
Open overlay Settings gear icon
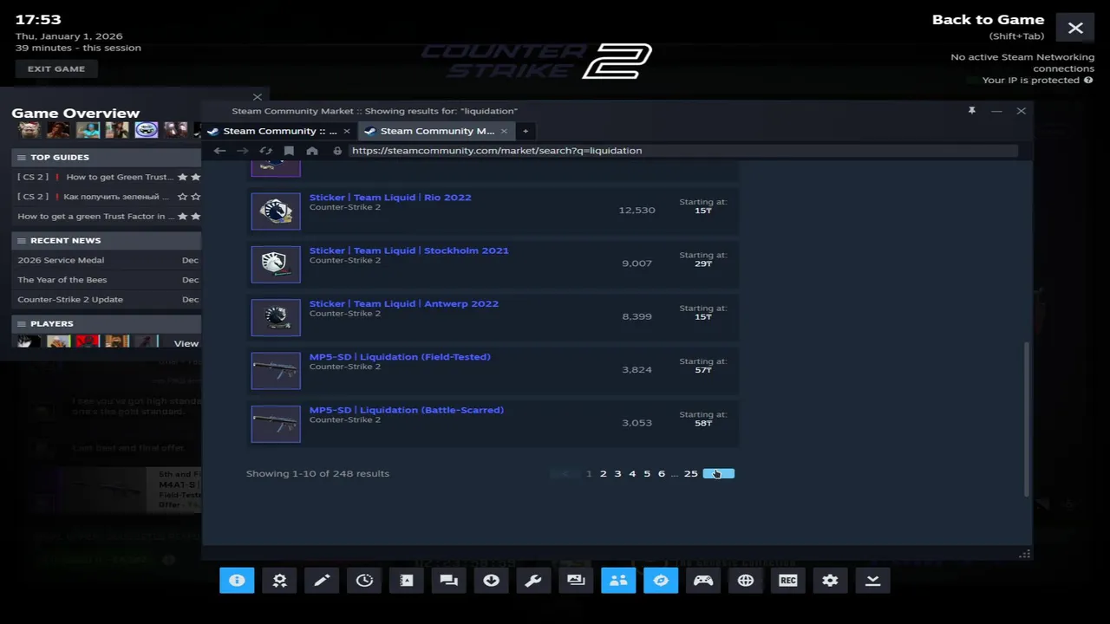click(830, 581)
